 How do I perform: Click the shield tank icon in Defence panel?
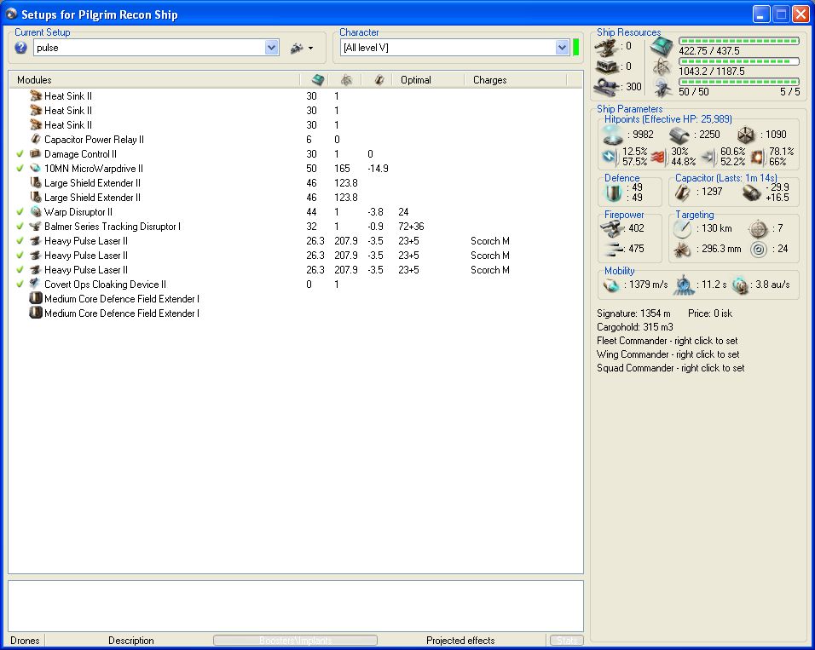tap(613, 193)
